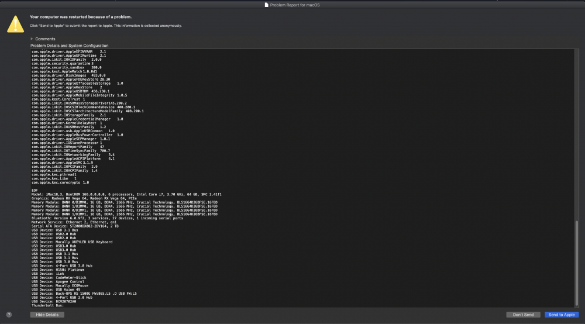
Task: Click the line com.apple.kext.CoreTrust 1
Action: tap(58, 99)
